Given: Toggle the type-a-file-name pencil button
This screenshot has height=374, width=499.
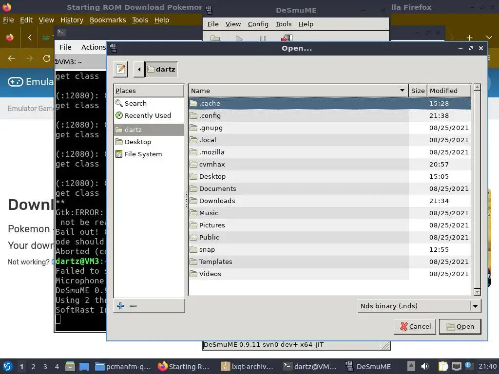Looking at the screenshot, I should [121, 69].
